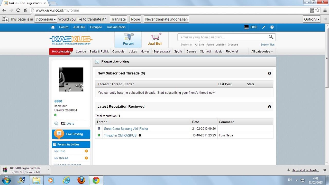Screen dimensions: 329x185
Task: Click Show all downloads link
Action: pyautogui.click(x=305, y=170)
